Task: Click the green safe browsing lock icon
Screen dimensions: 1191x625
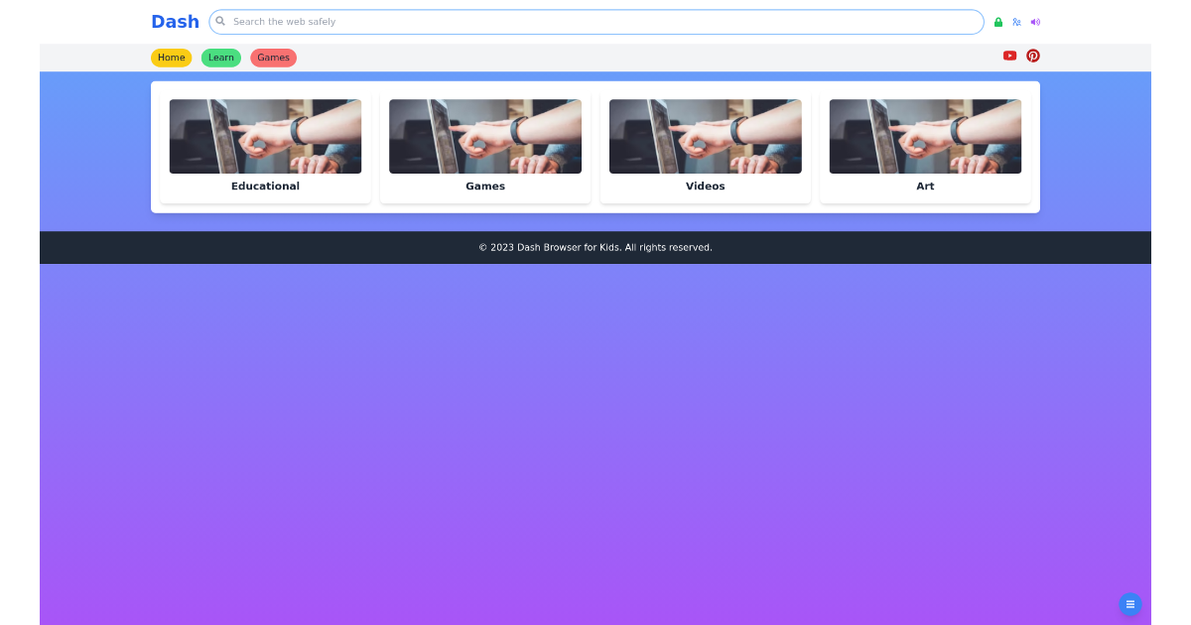Action: point(997,21)
